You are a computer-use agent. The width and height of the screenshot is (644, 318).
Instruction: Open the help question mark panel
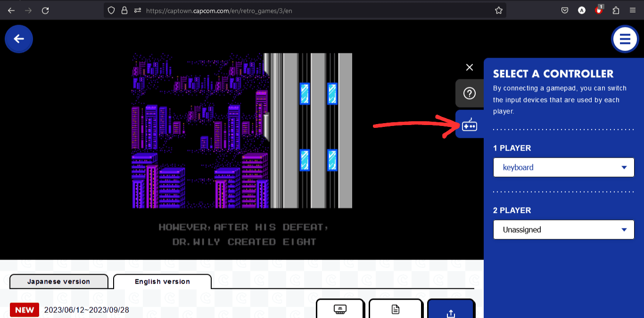point(470,93)
